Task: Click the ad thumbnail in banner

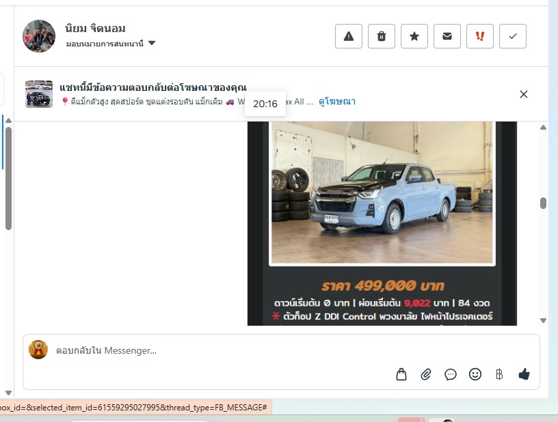Action: (39, 94)
